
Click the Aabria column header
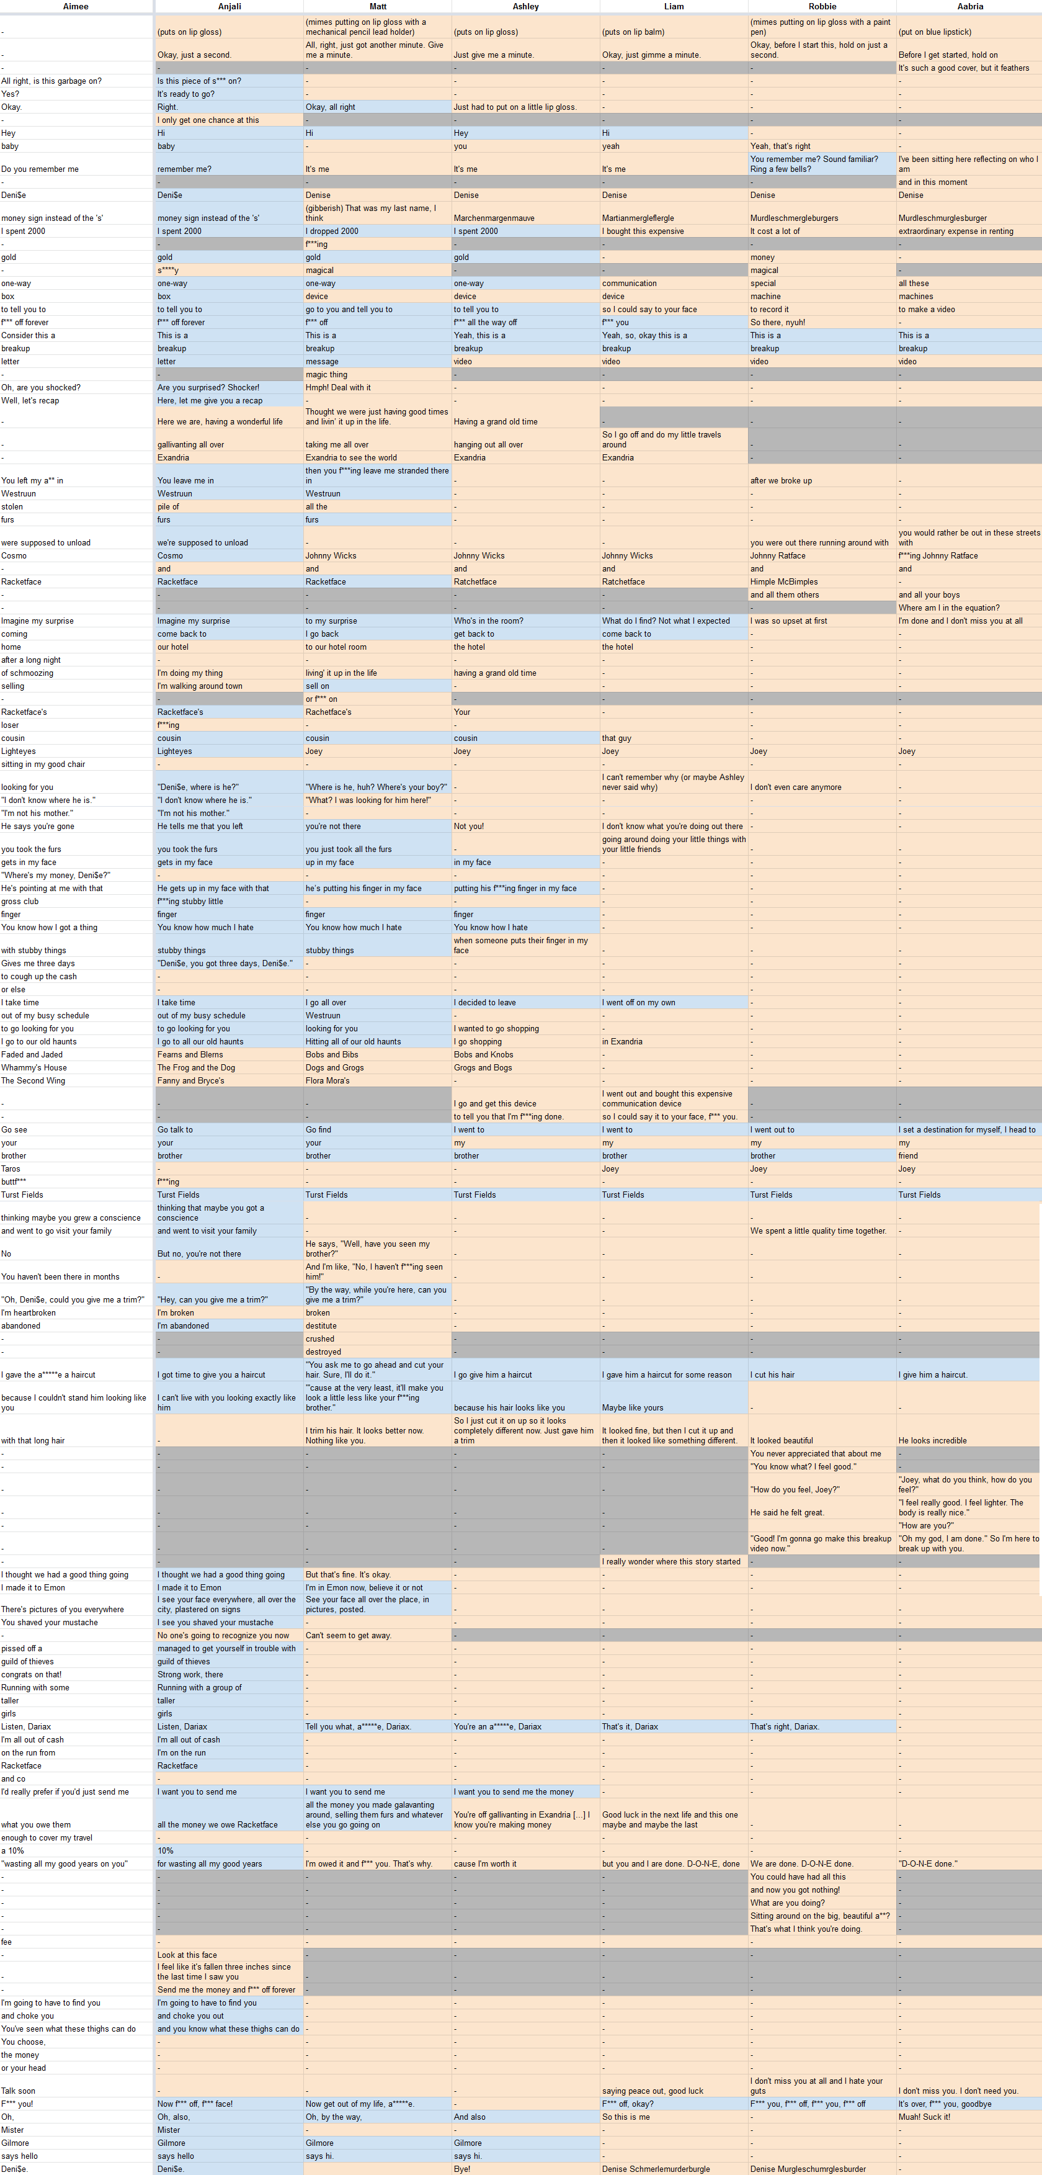coord(970,6)
